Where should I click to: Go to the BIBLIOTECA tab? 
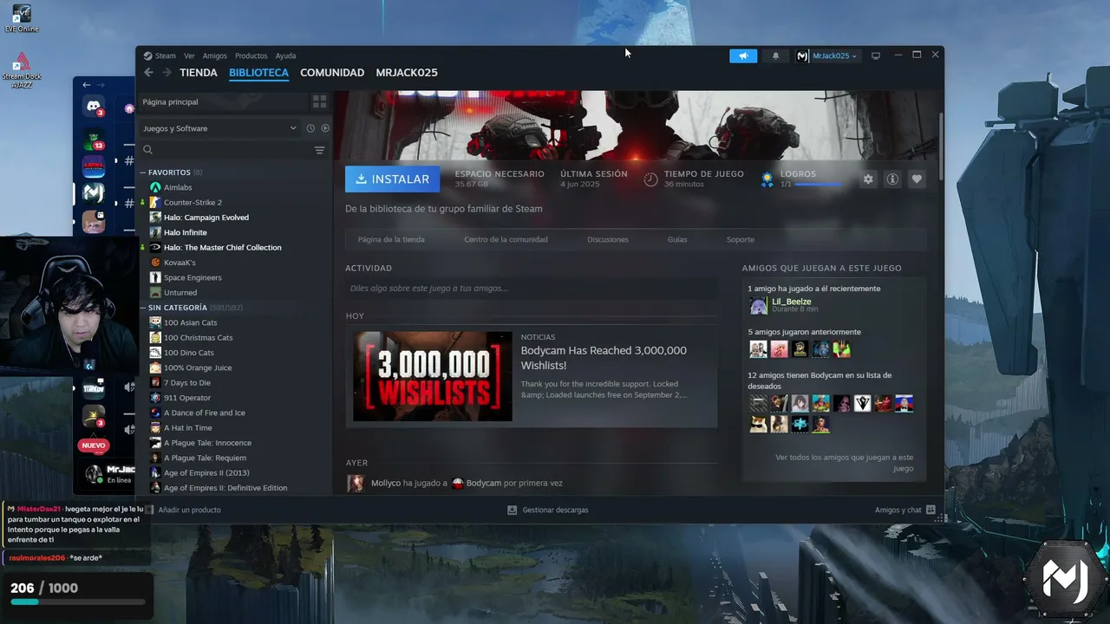(x=258, y=73)
